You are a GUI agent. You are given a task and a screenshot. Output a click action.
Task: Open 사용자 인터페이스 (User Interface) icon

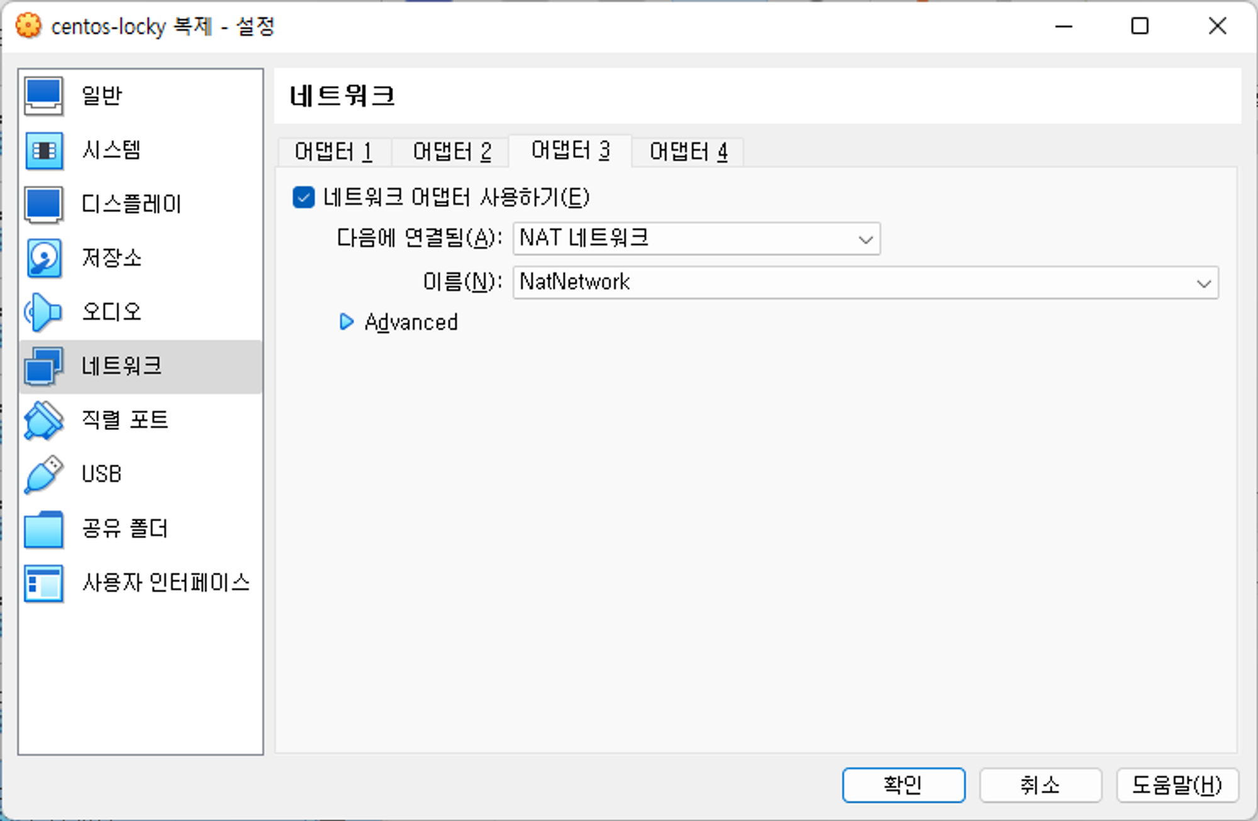coord(43,583)
